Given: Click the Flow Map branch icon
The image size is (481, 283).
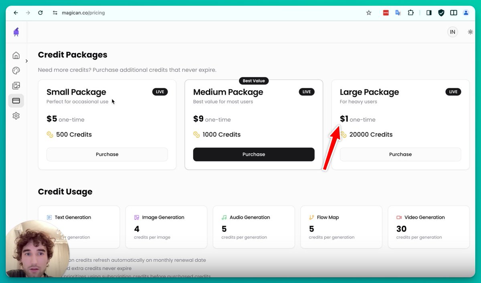Looking at the screenshot, I should [x=311, y=217].
